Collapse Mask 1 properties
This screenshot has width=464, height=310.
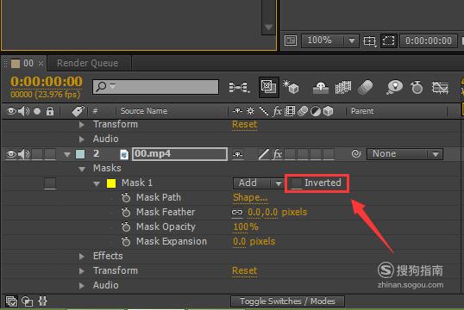(97, 183)
